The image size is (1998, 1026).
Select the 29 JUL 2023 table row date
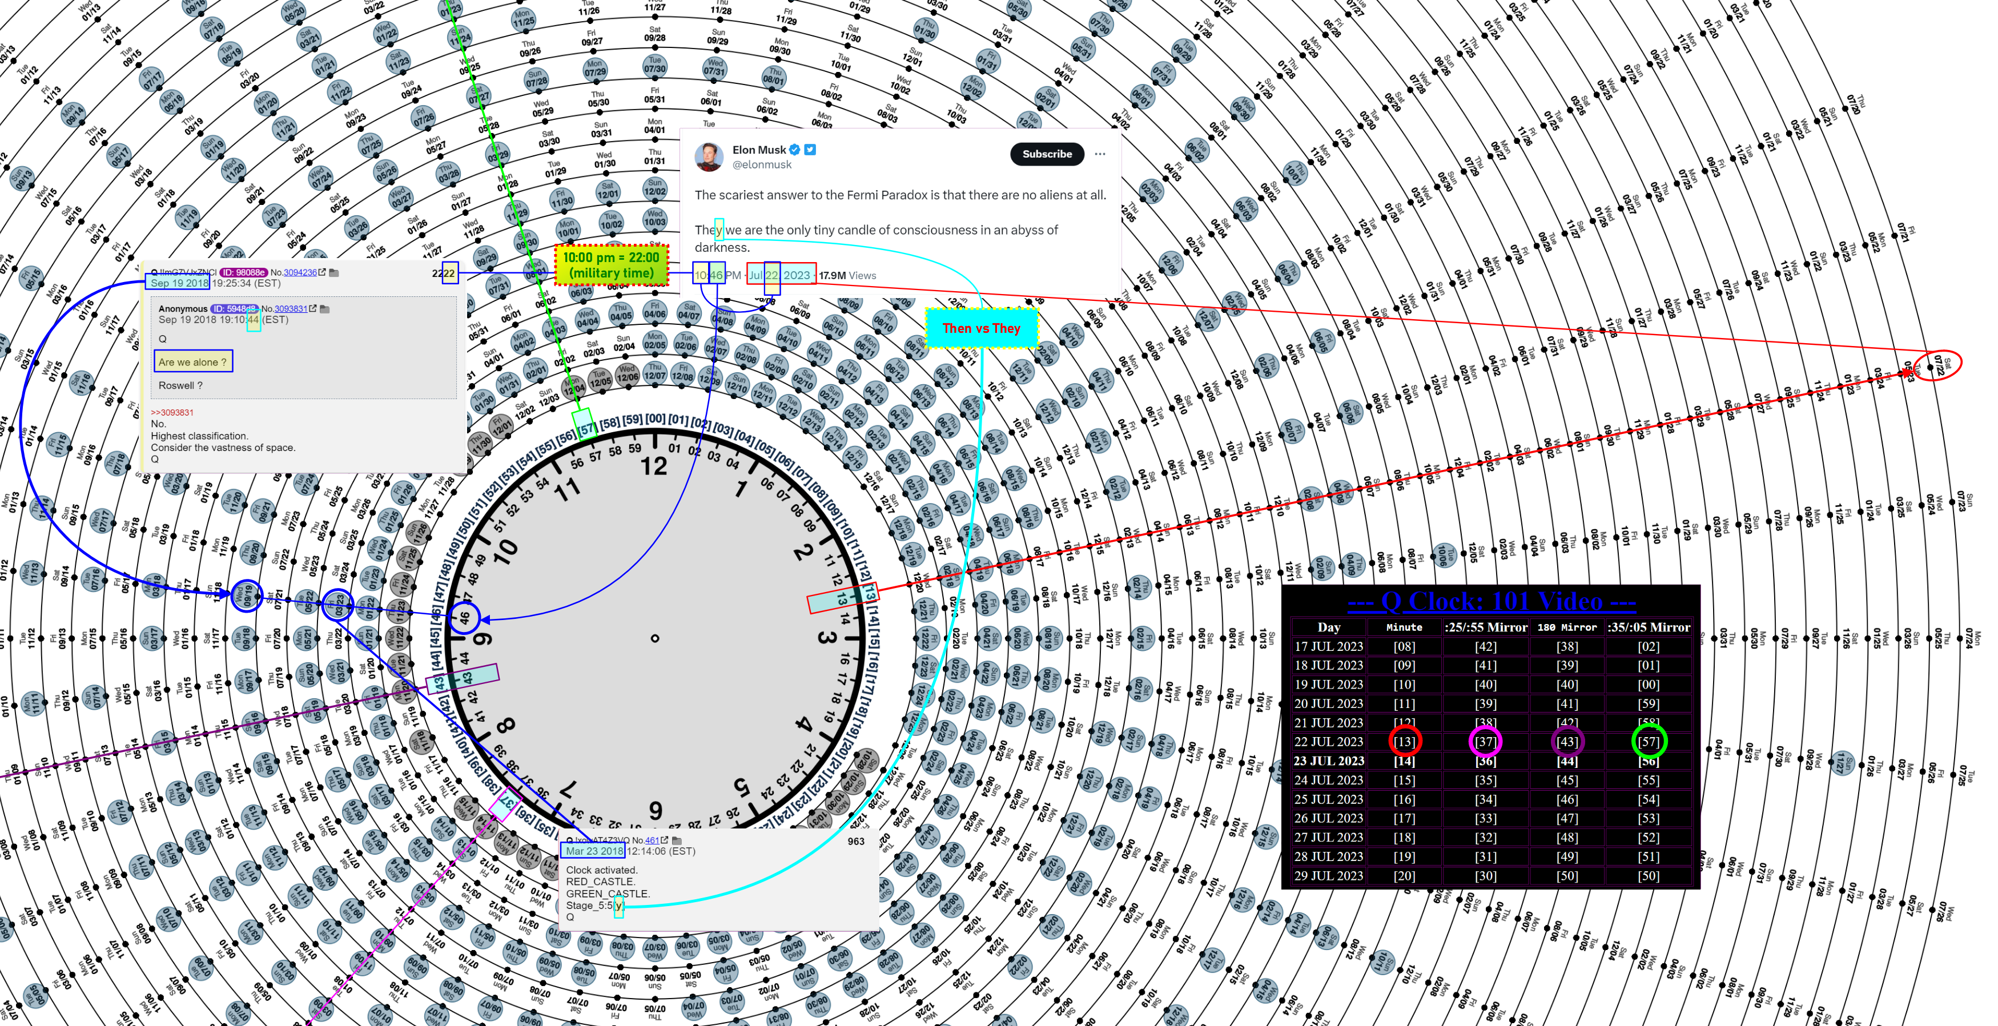[1329, 875]
